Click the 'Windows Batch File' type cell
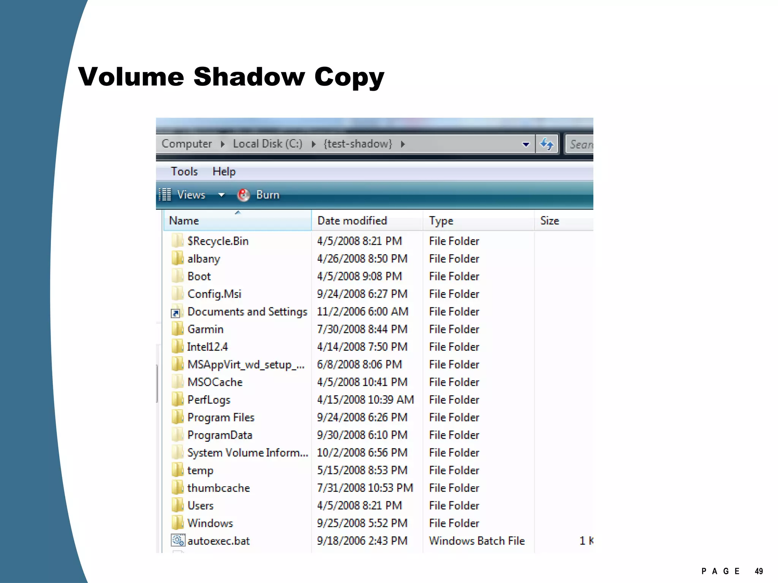 [x=477, y=540]
